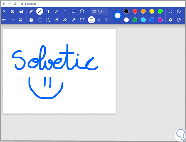
Task: Click the browser forward arrow
Action: (10, 4)
